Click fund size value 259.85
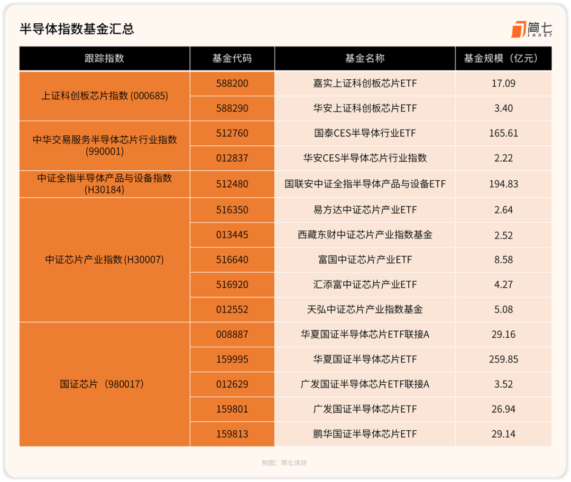 point(503,360)
